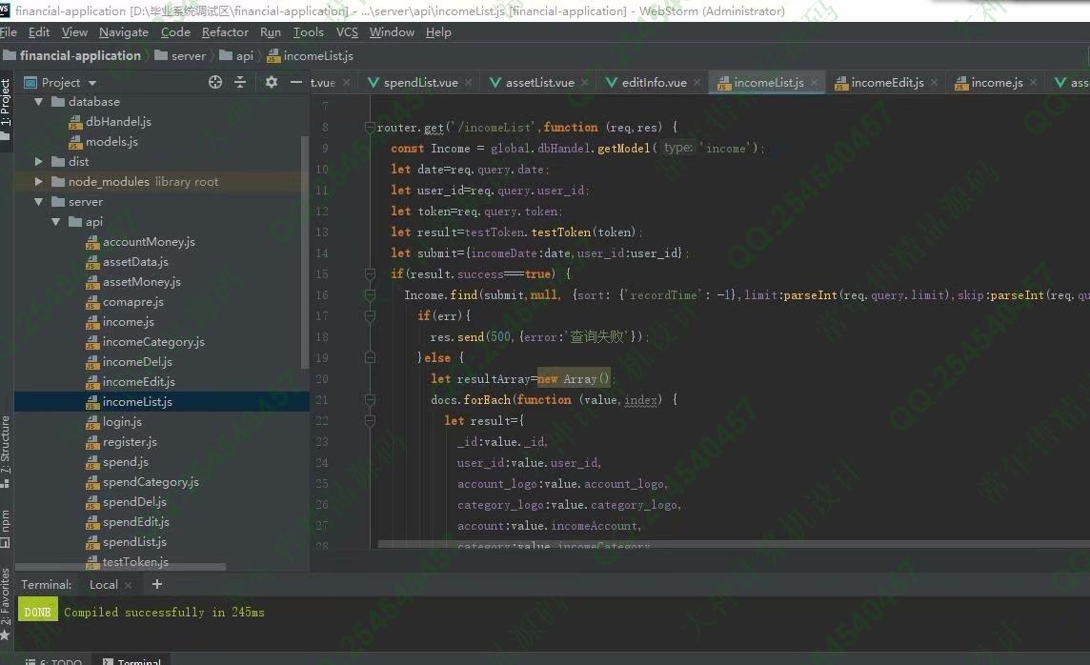This screenshot has width=1090, height=665.
Task: Open the VCS menu
Action: click(x=347, y=32)
